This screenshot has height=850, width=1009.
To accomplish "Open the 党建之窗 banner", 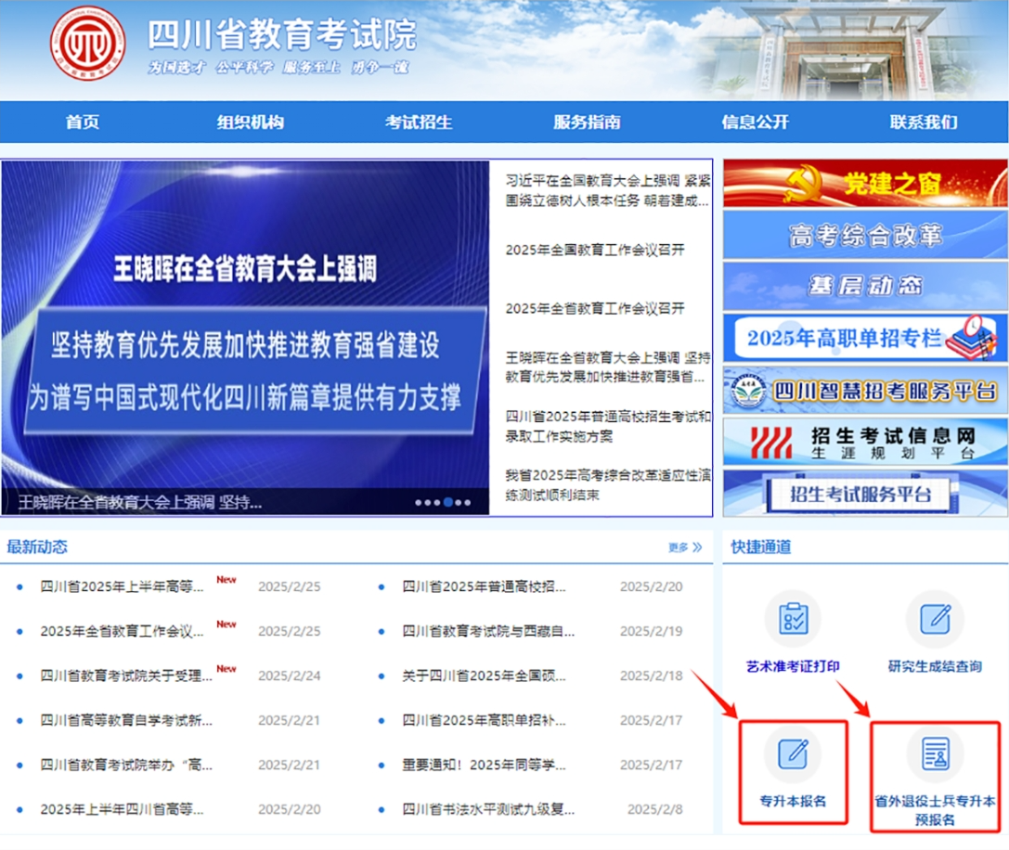I will 864,183.
